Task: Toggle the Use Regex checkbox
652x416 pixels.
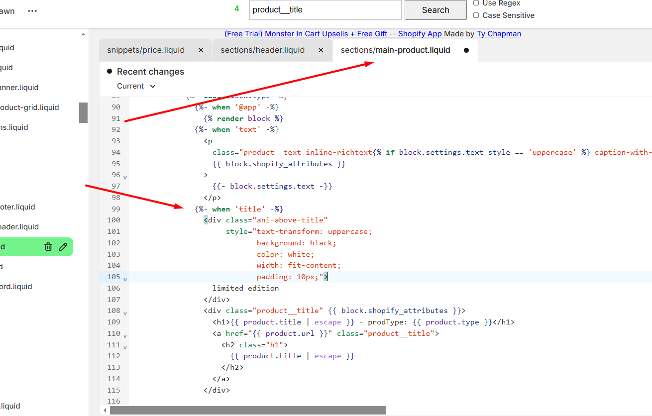Action: tap(476, 3)
